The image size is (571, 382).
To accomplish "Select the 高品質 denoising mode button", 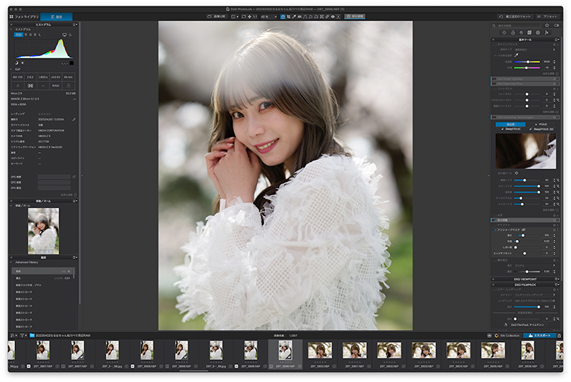I will [x=510, y=124].
